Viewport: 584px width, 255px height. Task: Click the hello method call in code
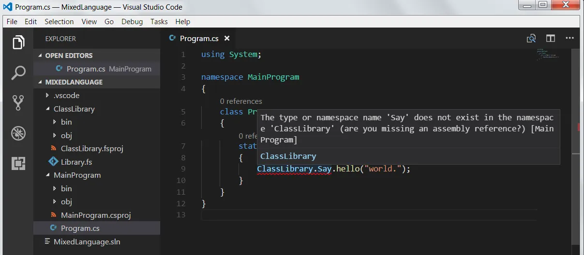347,169
